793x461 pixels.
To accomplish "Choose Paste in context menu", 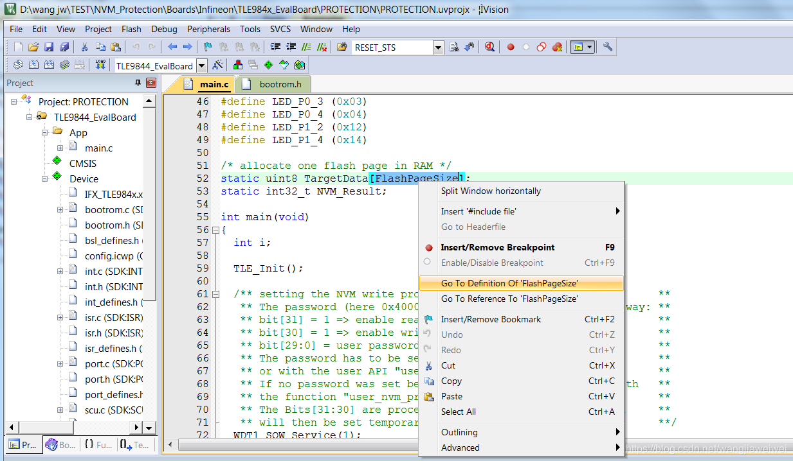I will (522, 396).
